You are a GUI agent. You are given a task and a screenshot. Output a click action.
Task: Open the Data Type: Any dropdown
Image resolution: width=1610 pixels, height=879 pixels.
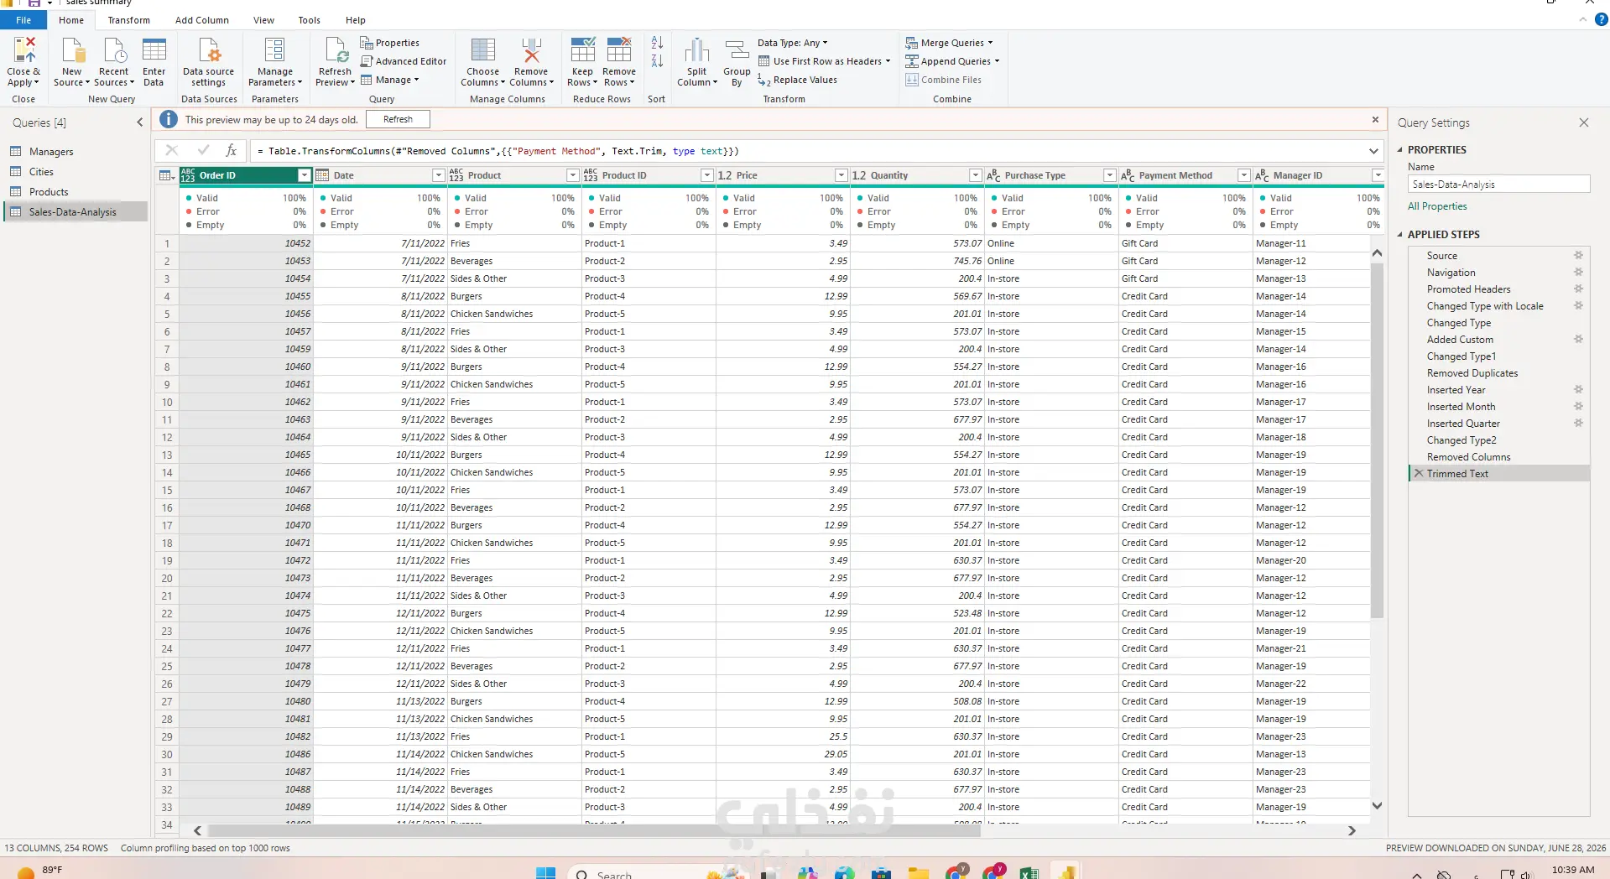(x=793, y=43)
